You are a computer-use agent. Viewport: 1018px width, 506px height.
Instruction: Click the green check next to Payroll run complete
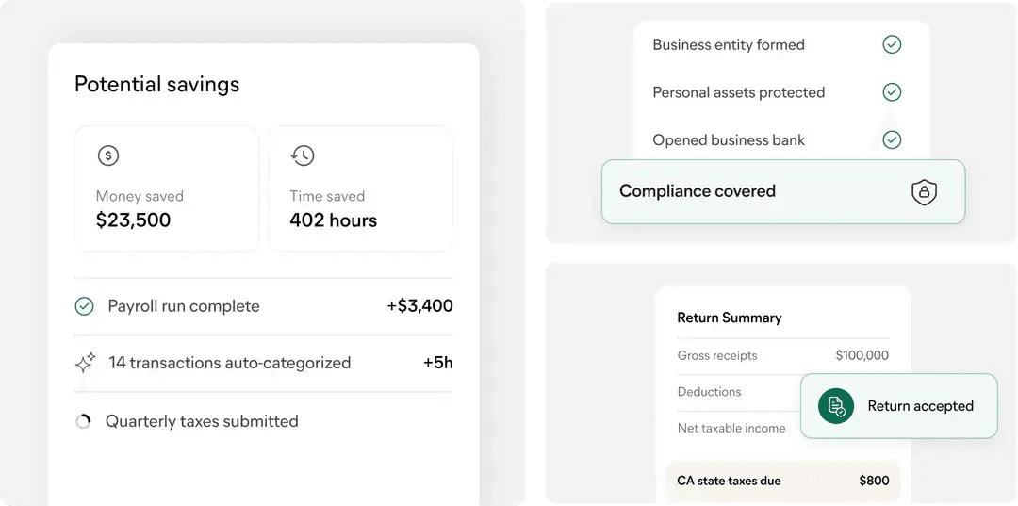pyautogui.click(x=85, y=306)
